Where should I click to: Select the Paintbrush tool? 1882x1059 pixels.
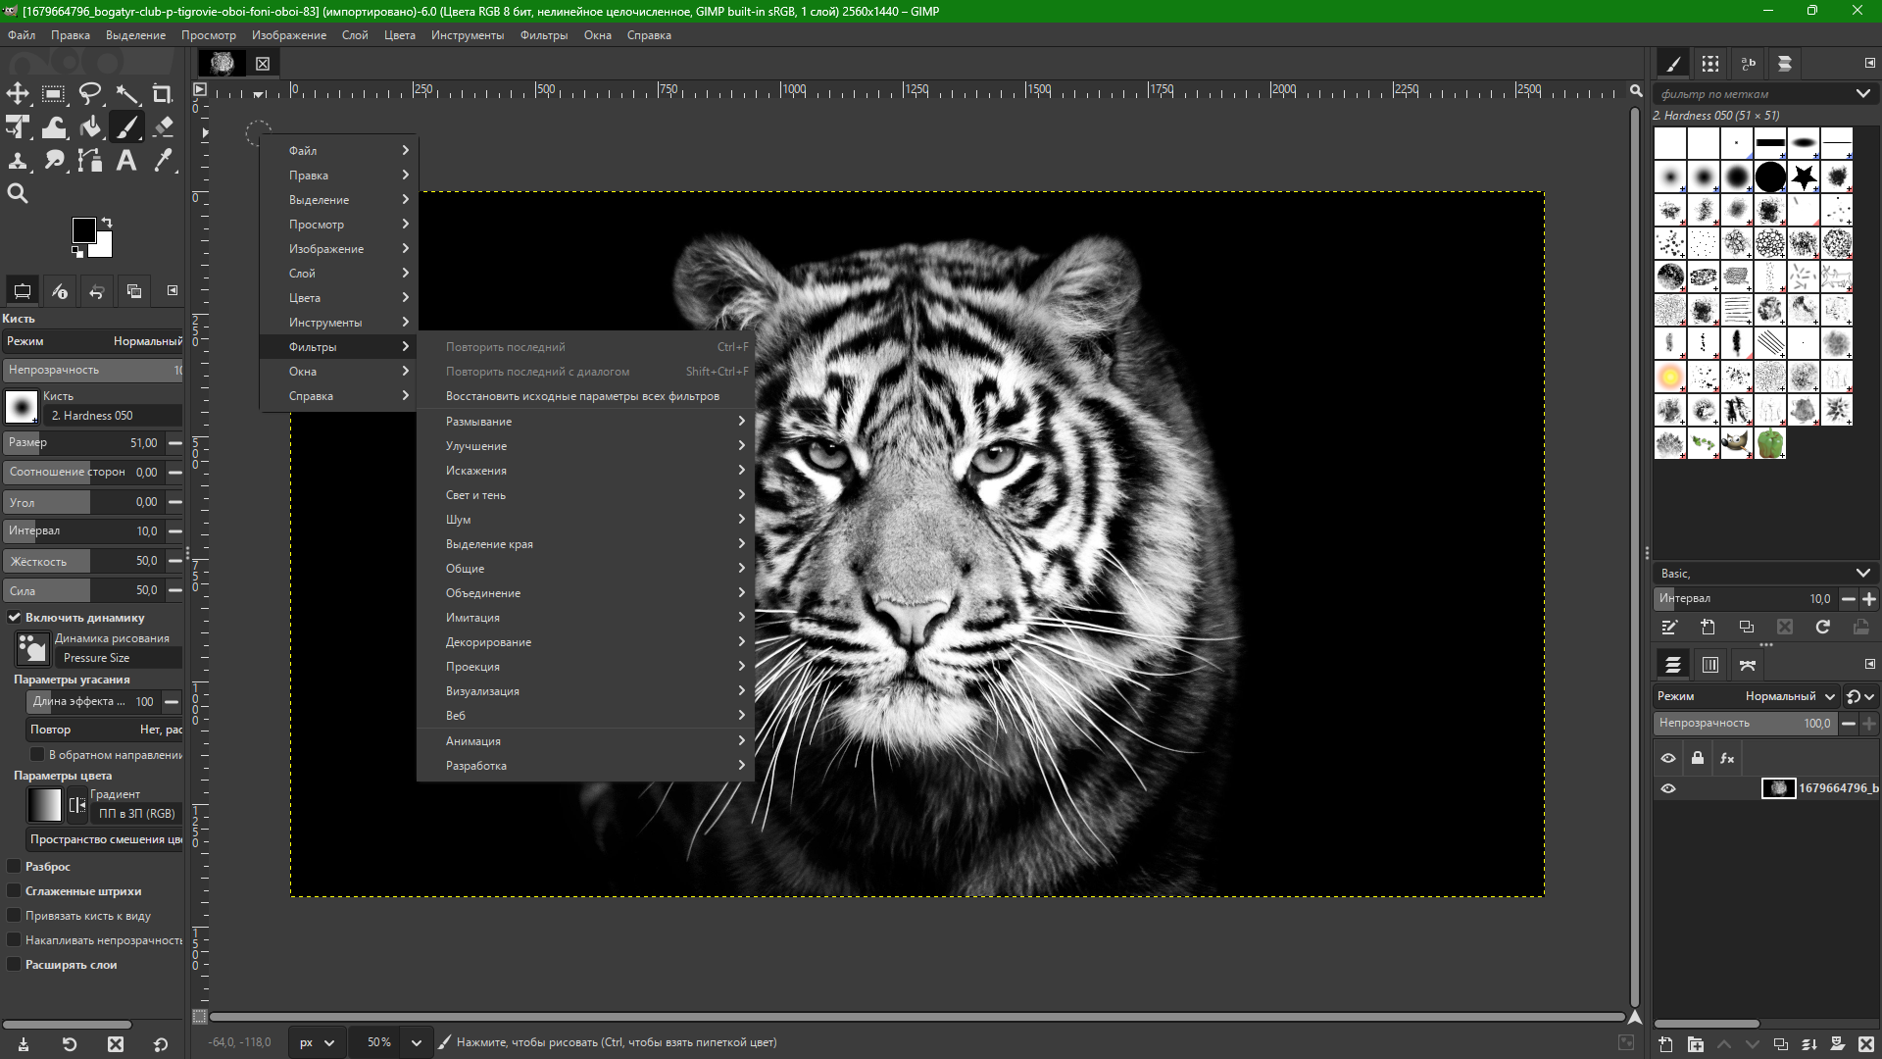pos(126,127)
